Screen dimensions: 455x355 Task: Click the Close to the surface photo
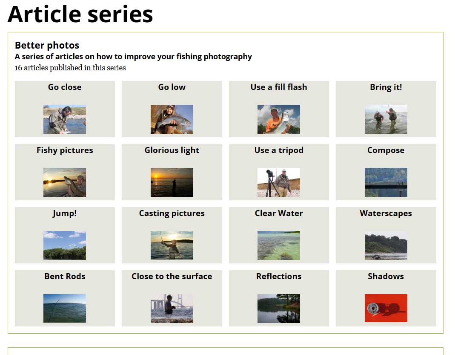(x=172, y=308)
